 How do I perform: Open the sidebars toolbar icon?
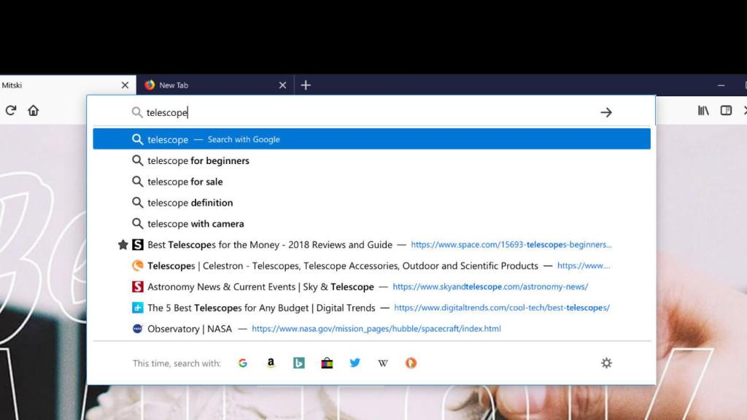[x=726, y=110]
